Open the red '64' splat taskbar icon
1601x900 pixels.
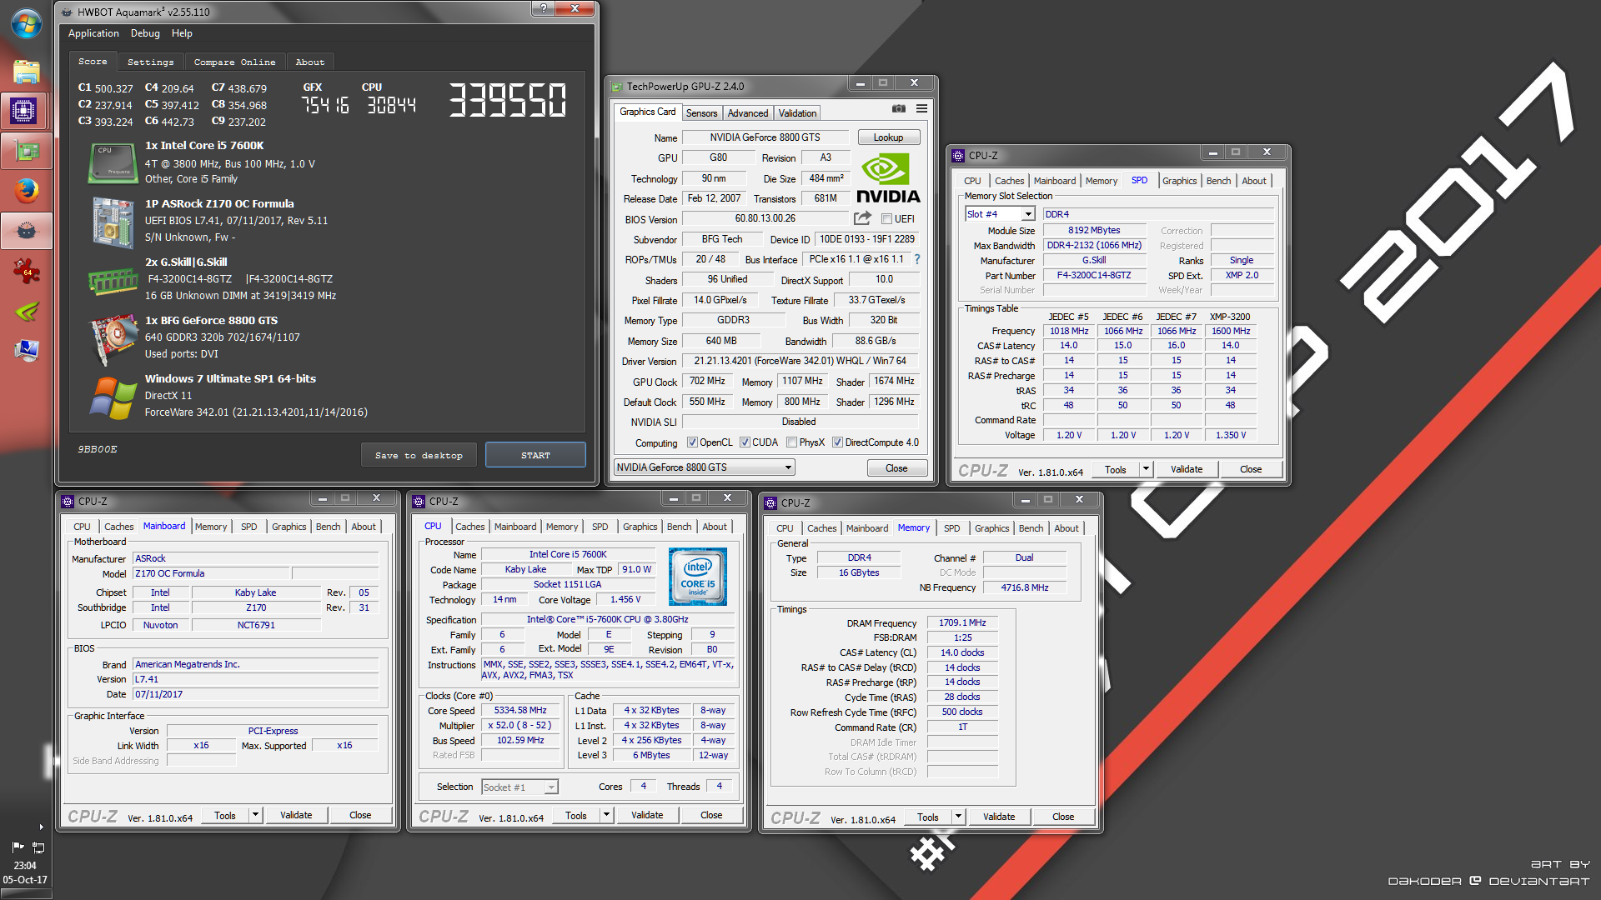pos(27,270)
